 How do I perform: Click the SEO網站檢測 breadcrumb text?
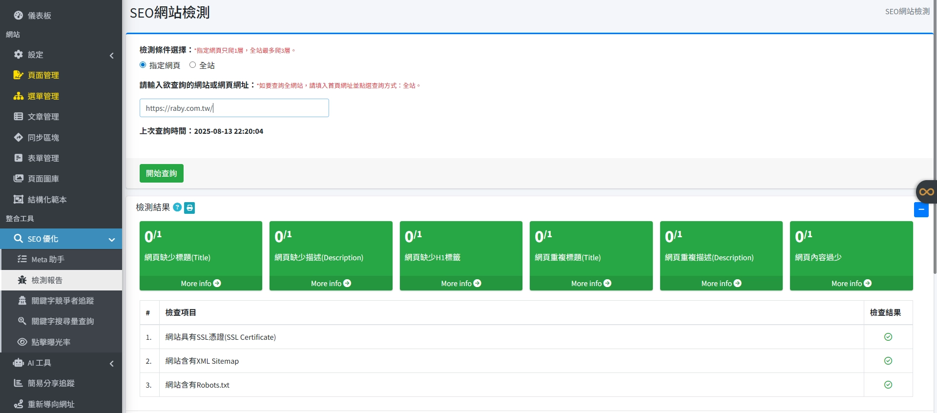point(907,11)
